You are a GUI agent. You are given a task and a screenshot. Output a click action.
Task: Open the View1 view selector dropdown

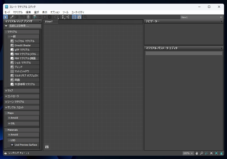[x=201, y=17]
